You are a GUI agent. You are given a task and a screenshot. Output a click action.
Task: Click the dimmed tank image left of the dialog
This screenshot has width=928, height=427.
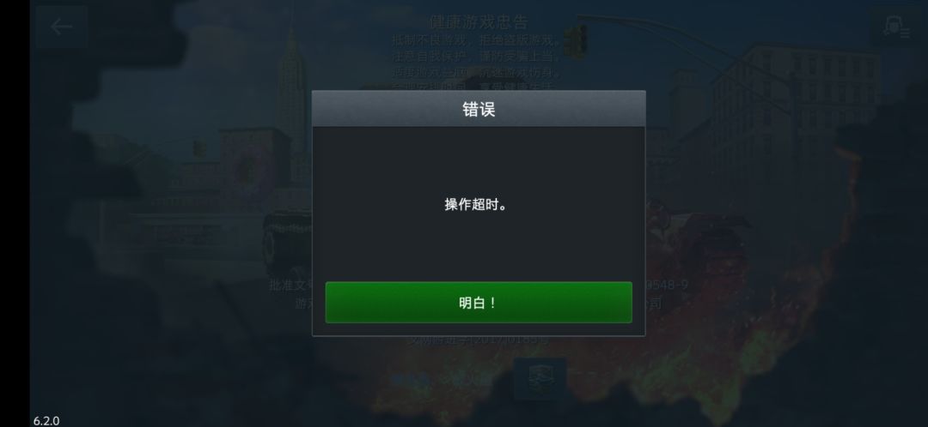click(287, 233)
